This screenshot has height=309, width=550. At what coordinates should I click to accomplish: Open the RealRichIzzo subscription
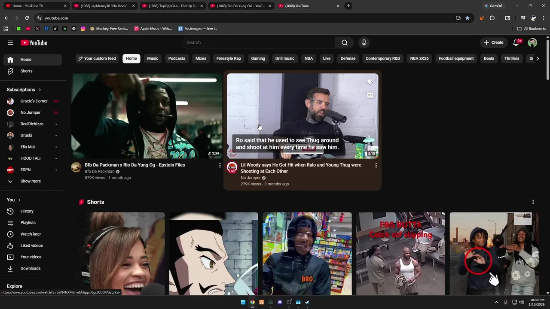[x=33, y=124]
